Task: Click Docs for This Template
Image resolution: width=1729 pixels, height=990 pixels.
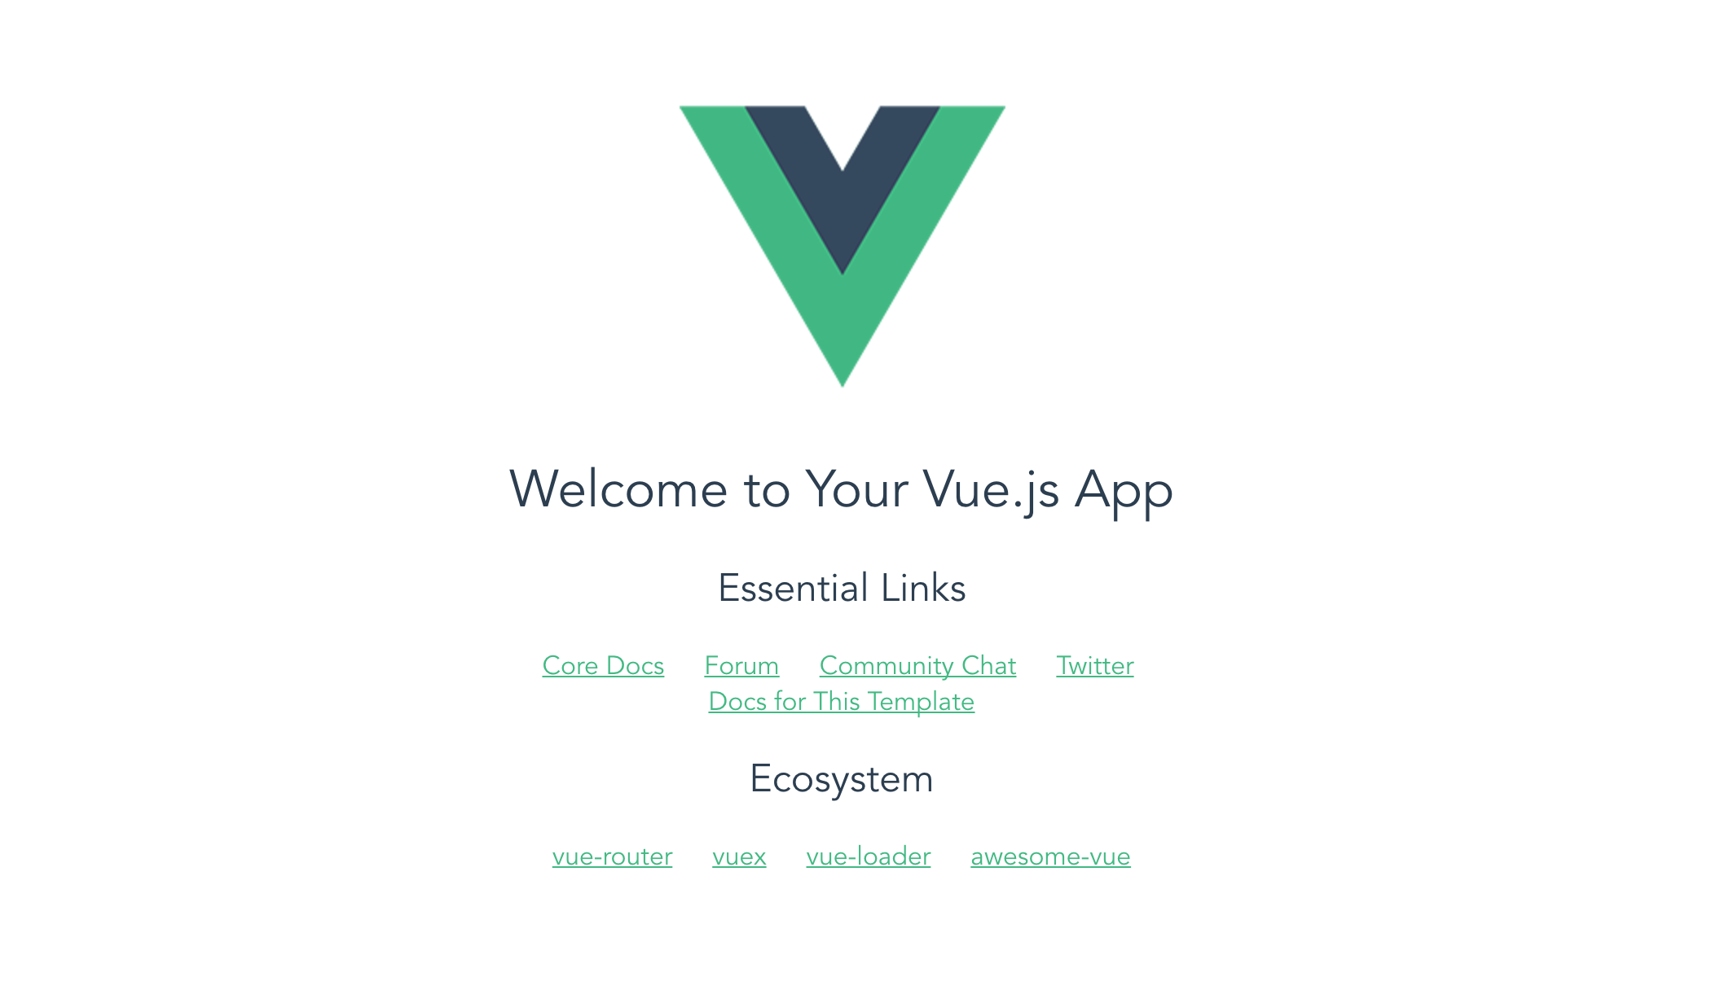Action: (841, 702)
